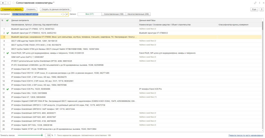Image resolution: width=265 pixels, height=138 pixels.
Task: Toggle the match checkmark for VT9605-D row
Action: [x=8, y=33]
